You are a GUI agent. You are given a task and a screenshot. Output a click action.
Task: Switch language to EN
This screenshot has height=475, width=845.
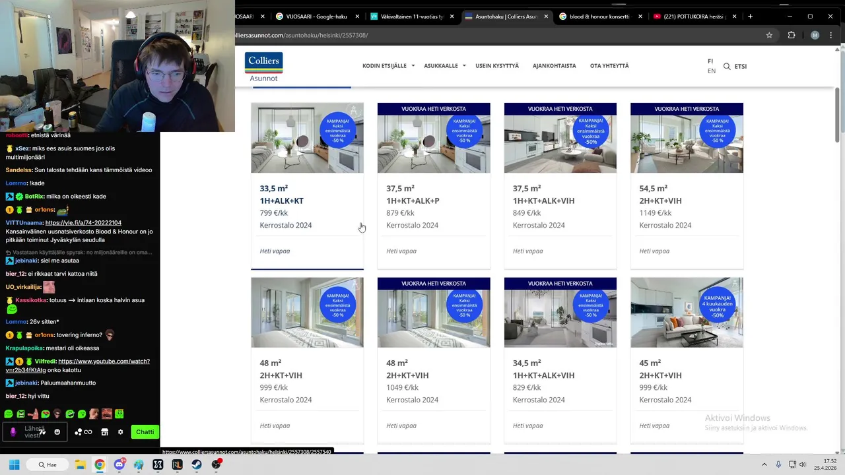pyautogui.click(x=711, y=71)
